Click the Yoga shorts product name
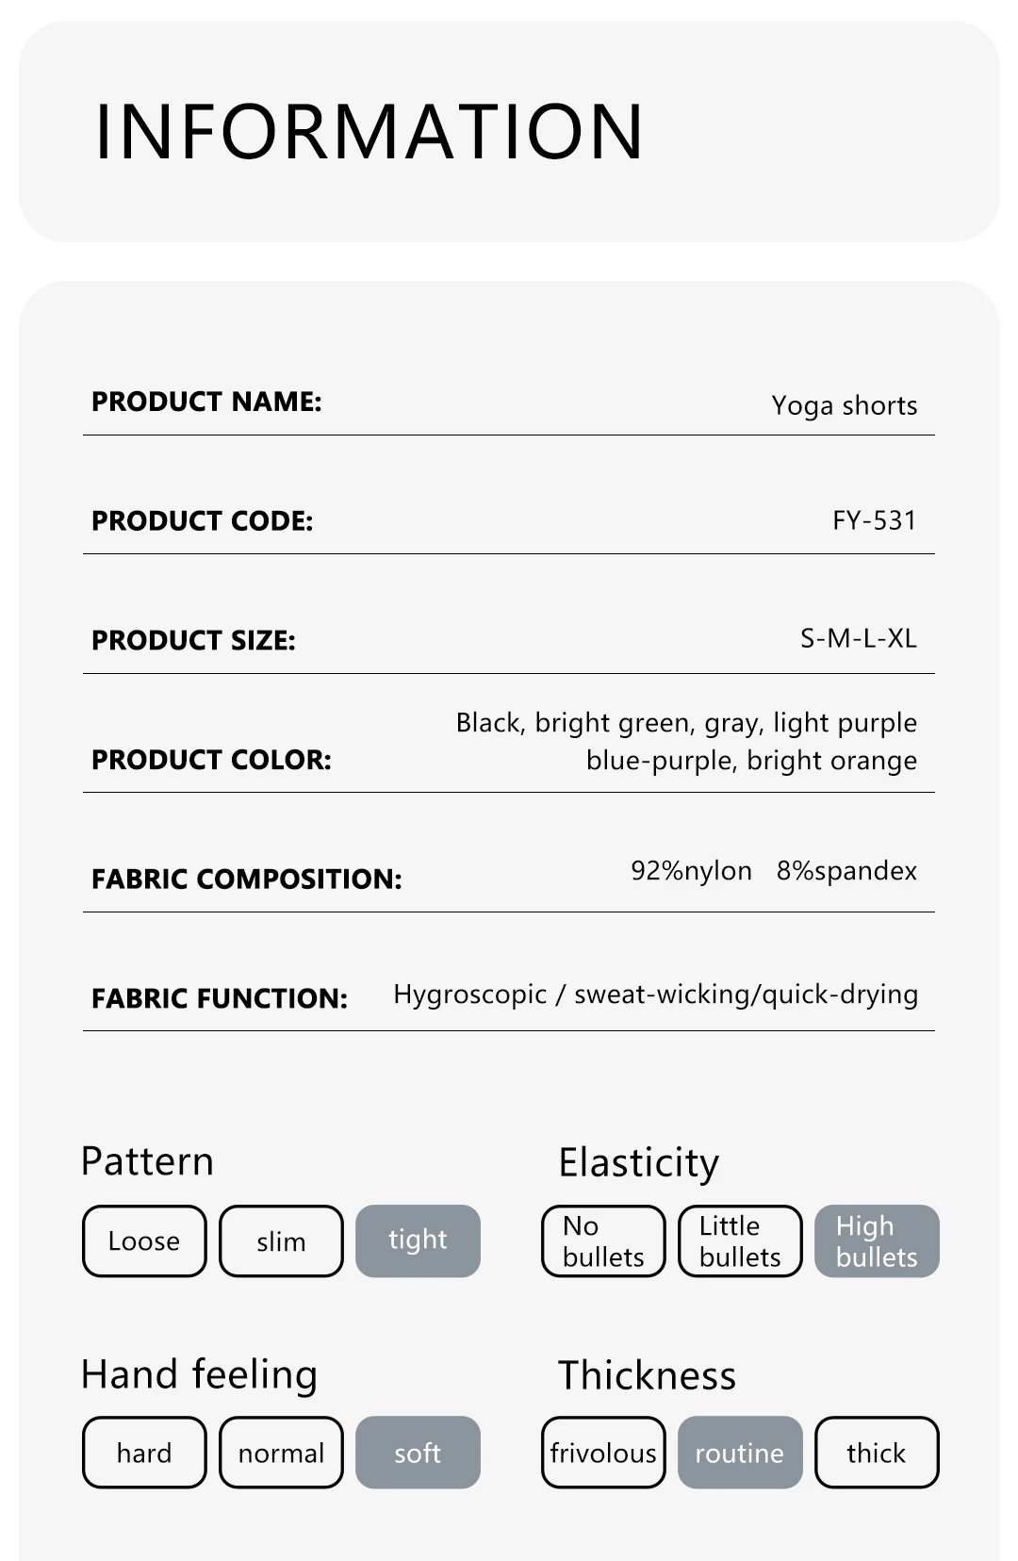Screen dimensions: 1018x1561 (844, 405)
